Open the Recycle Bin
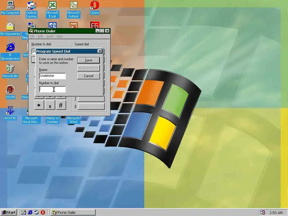 click(10, 71)
